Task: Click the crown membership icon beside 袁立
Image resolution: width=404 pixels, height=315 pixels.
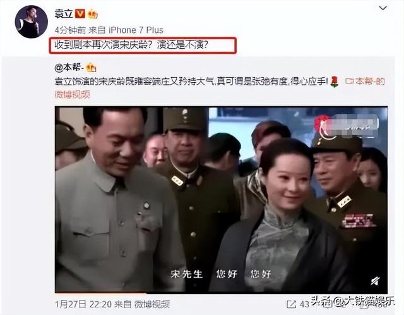Action: [x=93, y=14]
